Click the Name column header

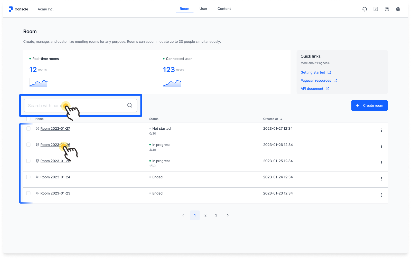point(39,119)
